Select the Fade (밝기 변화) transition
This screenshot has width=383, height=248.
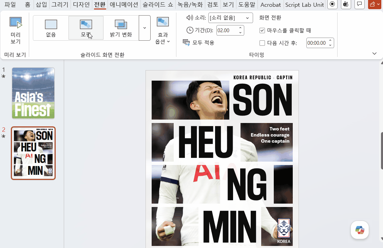point(121,28)
